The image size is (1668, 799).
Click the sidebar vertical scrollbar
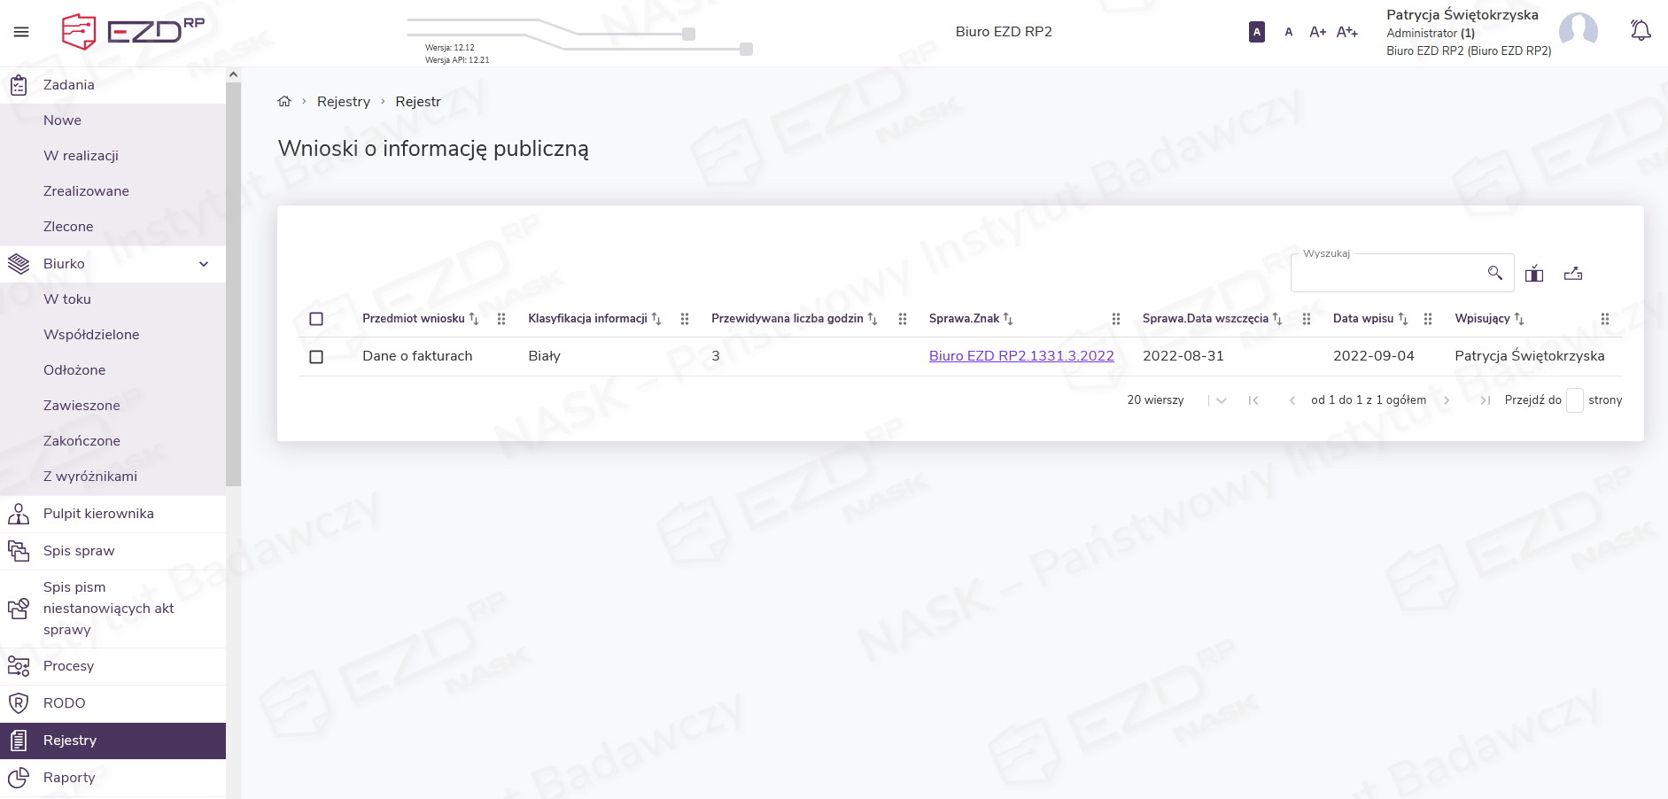233,283
